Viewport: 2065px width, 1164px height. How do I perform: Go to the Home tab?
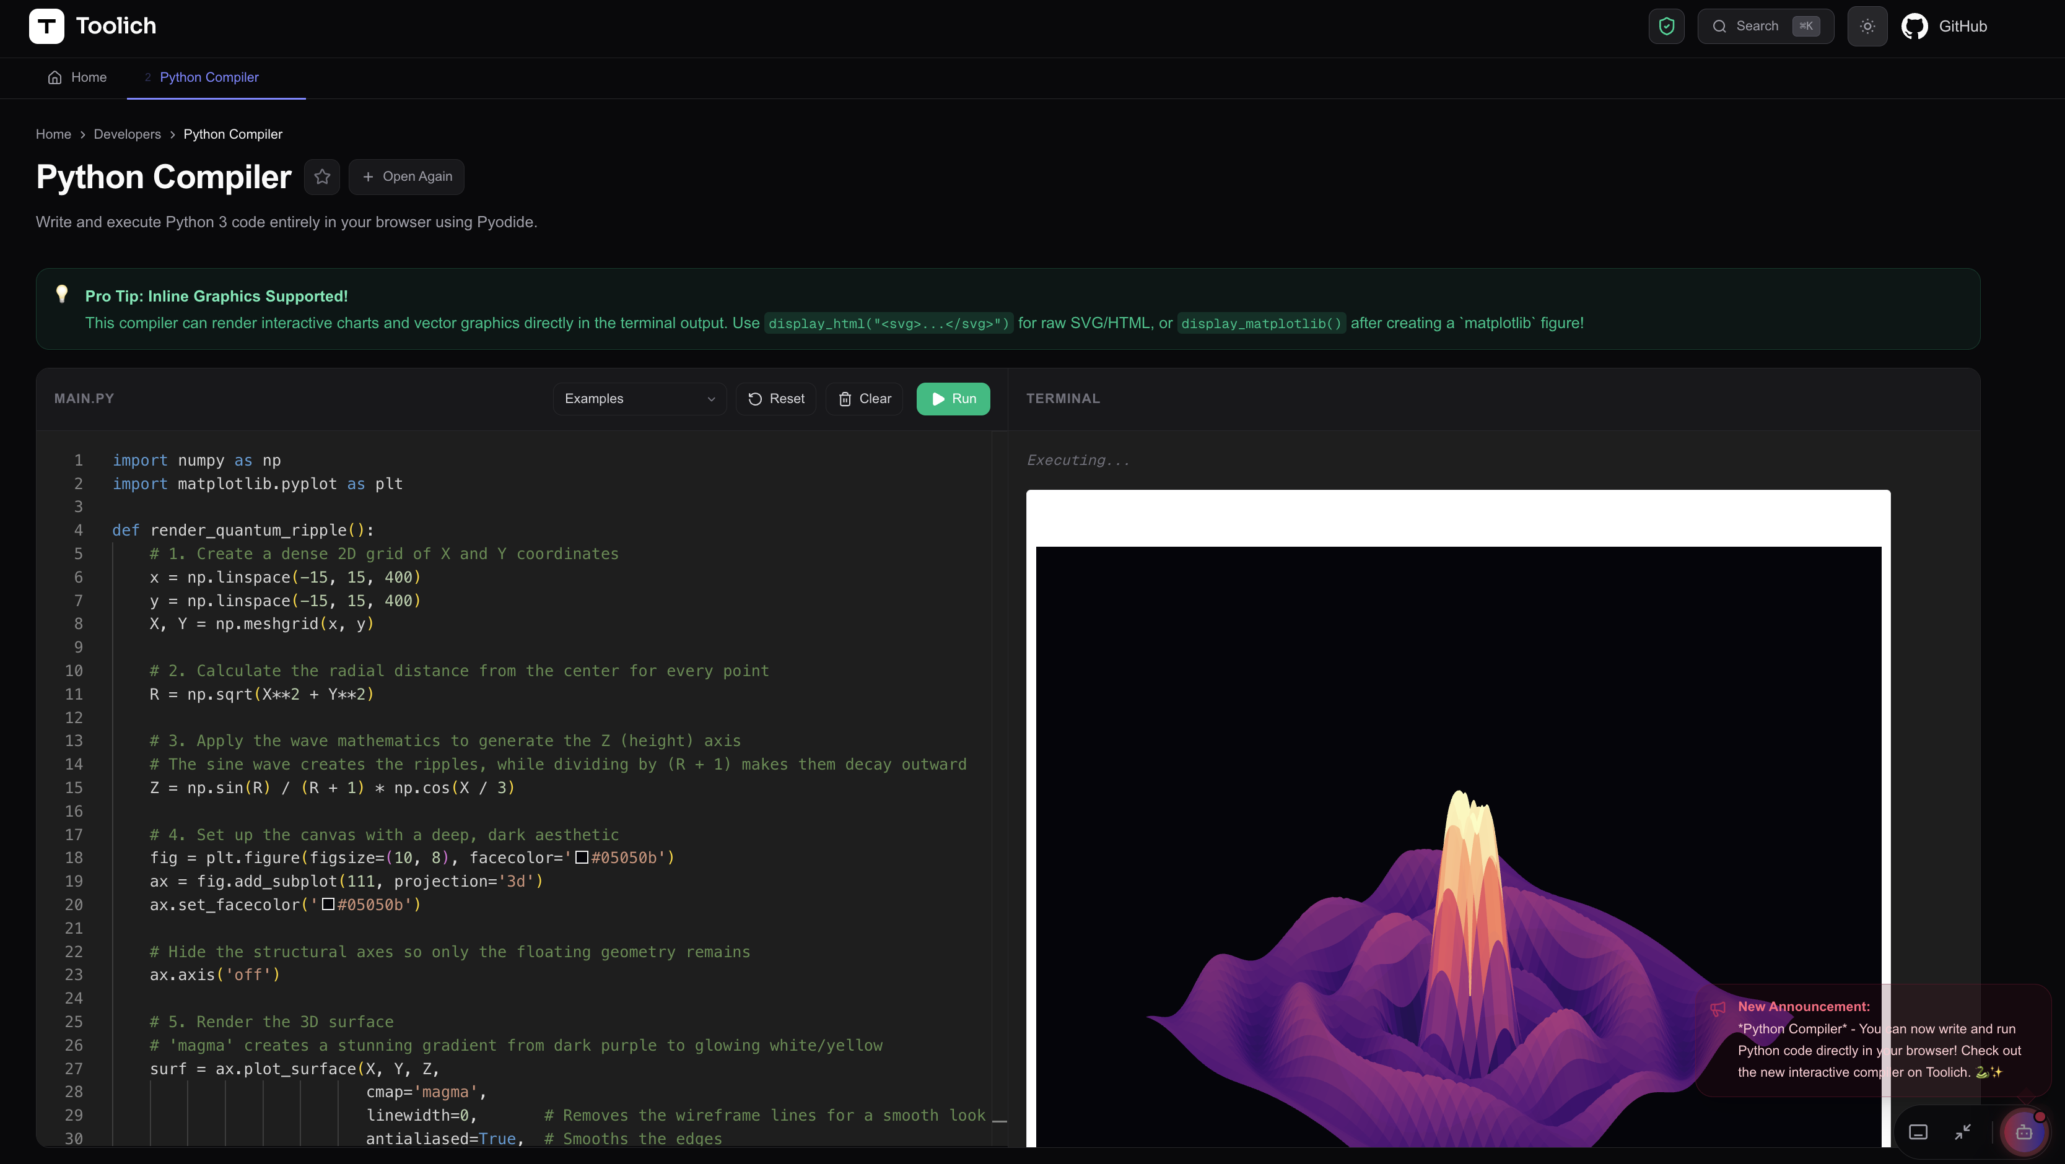click(x=77, y=78)
